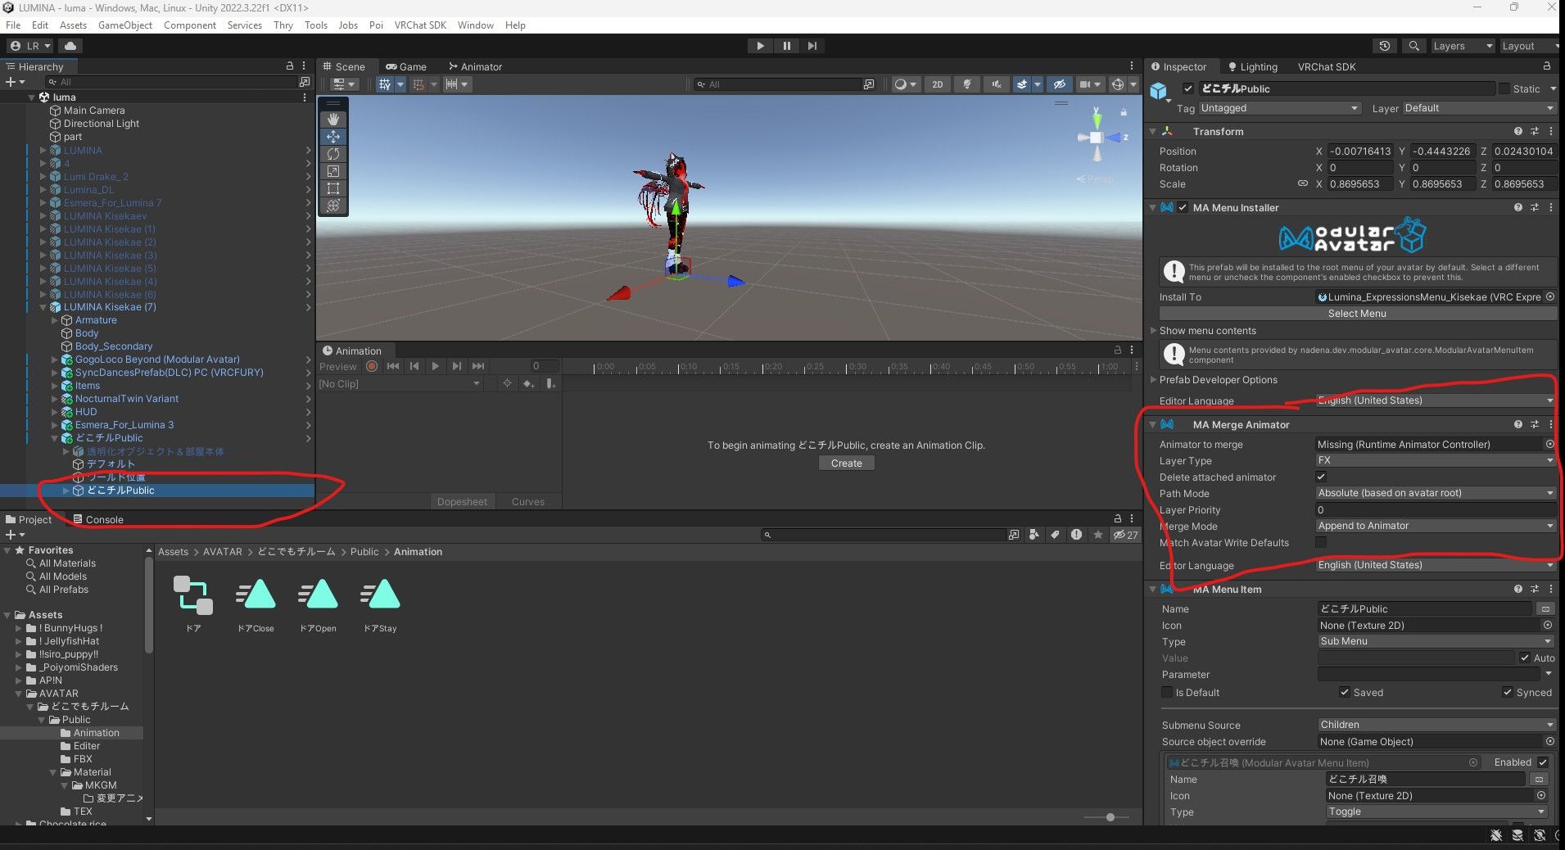Viewport: 1565px width, 850px height.
Task: Select the ドアOpen animation asset
Action: [x=318, y=604]
